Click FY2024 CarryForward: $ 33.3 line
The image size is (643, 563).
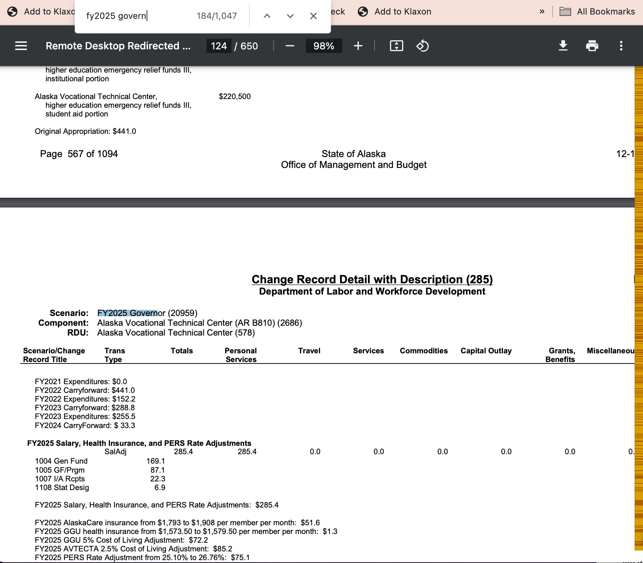click(85, 426)
